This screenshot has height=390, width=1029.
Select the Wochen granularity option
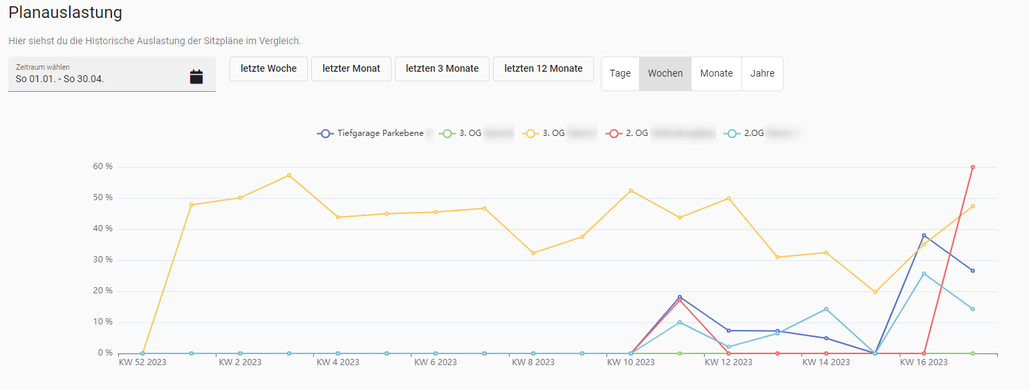(665, 73)
